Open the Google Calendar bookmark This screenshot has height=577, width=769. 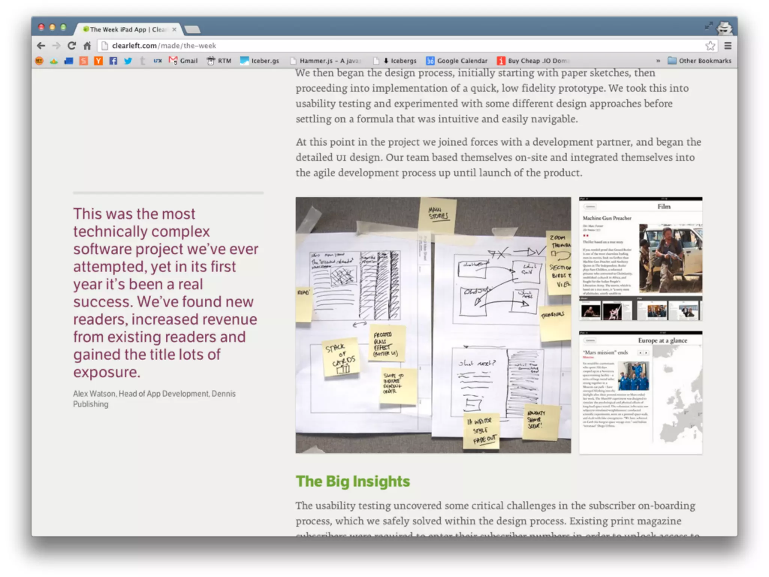point(457,60)
